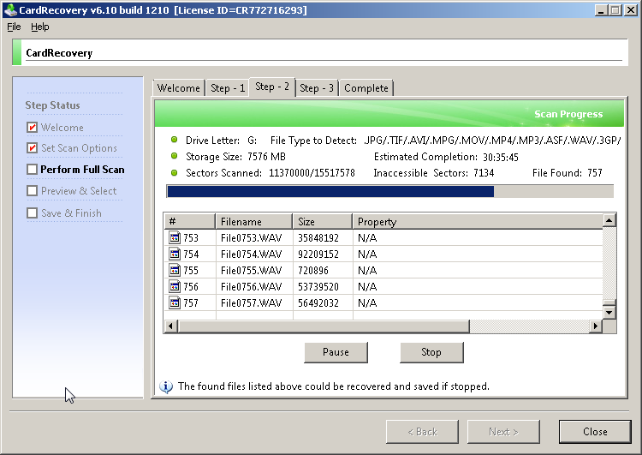The height and width of the screenshot is (455, 642).
Task: Click the file list scroll-right arrow
Action: pyautogui.click(x=596, y=326)
